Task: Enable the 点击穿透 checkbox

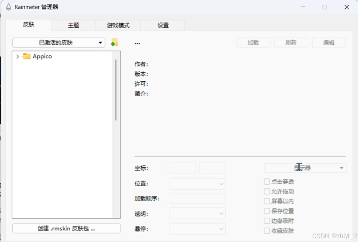Action: (267, 181)
